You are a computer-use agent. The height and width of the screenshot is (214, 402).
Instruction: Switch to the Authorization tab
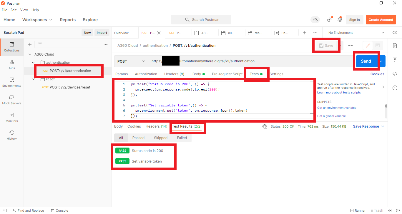click(x=146, y=74)
